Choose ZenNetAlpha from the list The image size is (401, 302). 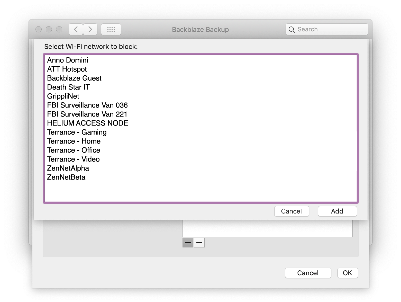(200, 168)
